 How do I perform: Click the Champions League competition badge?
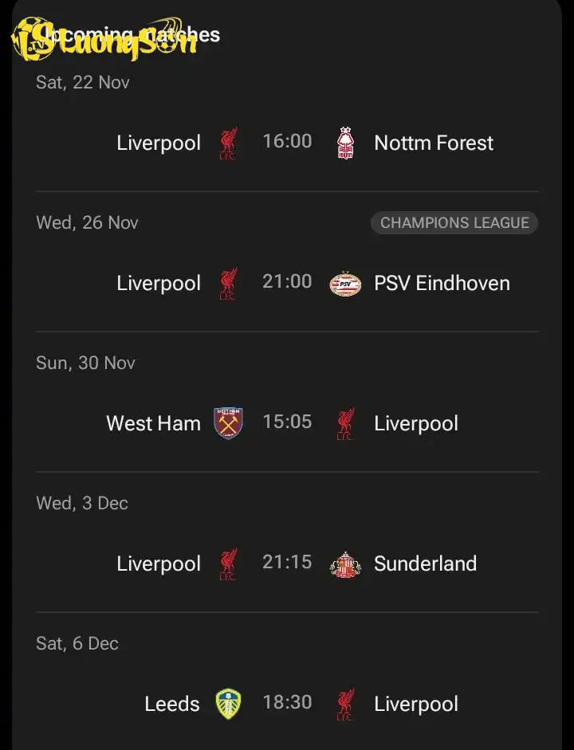tap(454, 223)
